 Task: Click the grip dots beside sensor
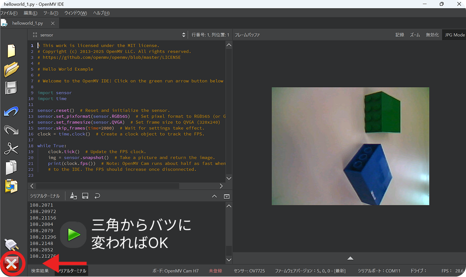35,35
